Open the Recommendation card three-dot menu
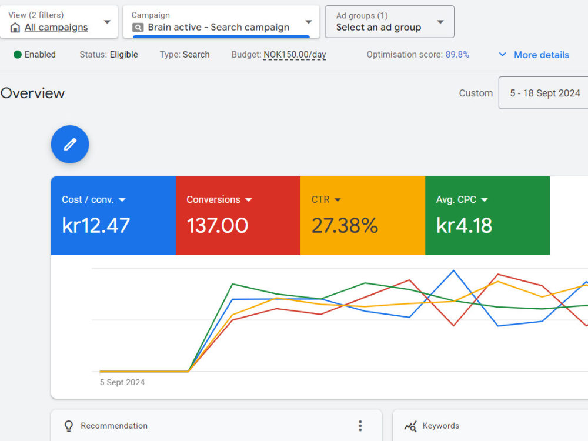The height and width of the screenshot is (441, 588). point(360,426)
